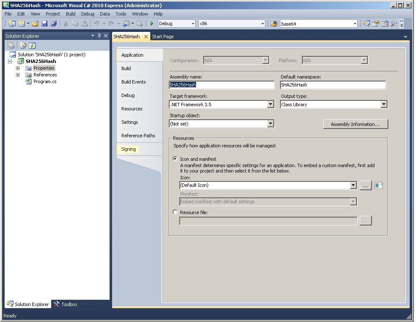Open the Toolbox hammer and wrench icon
This screenshot has width=416, height=322.
click(x=394, y=24)
